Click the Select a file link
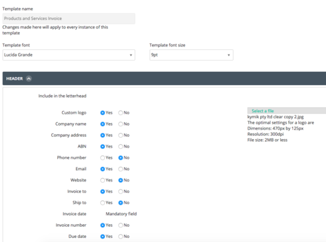The image size is (326, 242). click(263, 111)
